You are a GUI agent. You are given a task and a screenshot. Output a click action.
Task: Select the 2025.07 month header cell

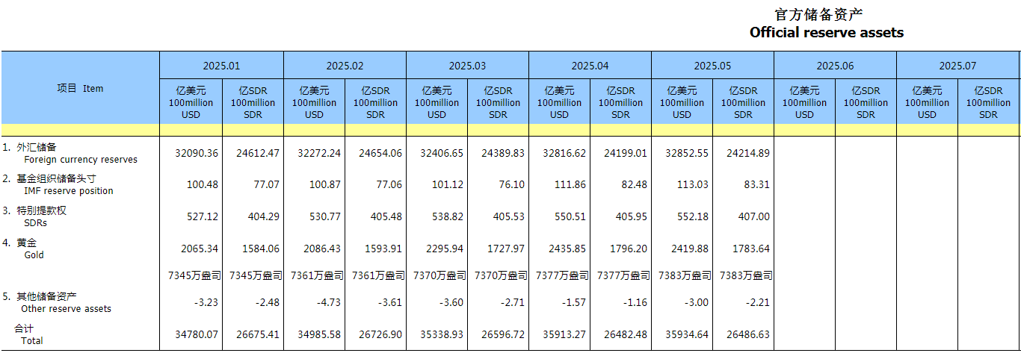957,66
